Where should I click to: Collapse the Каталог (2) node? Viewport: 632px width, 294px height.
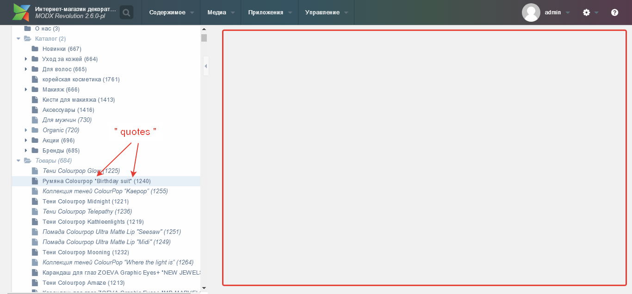pos(19,38)
